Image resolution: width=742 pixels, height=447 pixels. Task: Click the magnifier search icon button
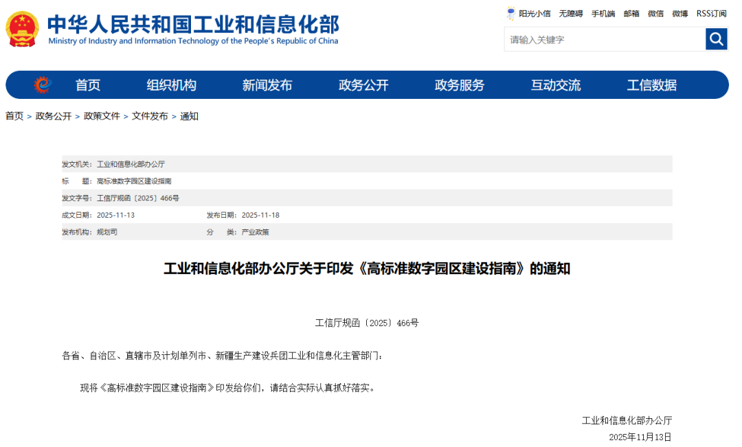[x=716, y=39]
